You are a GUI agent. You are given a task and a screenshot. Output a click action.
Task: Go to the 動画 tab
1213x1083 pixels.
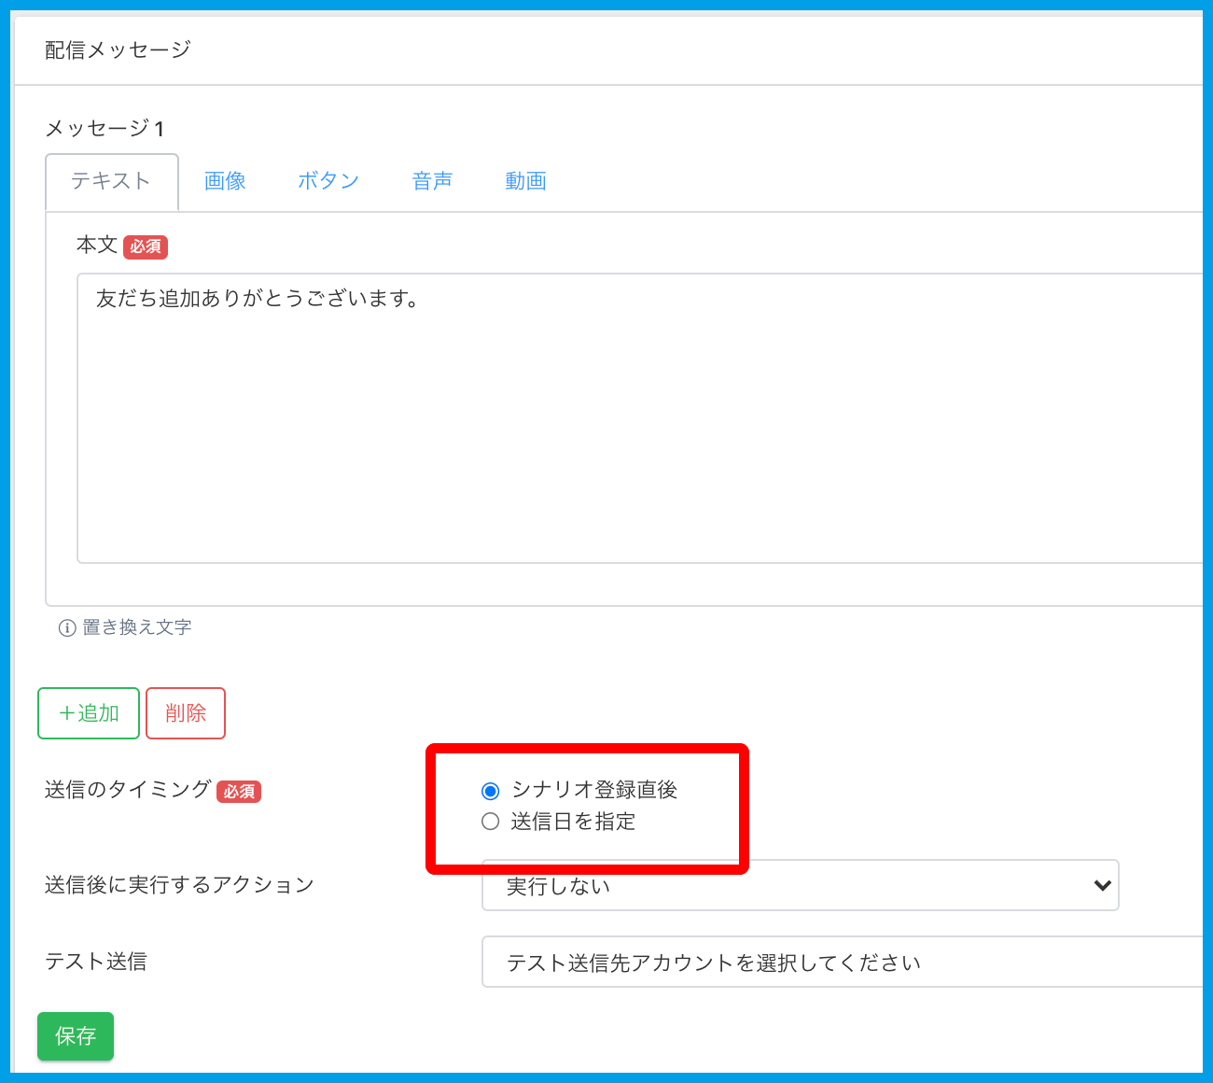pos(525,181)
